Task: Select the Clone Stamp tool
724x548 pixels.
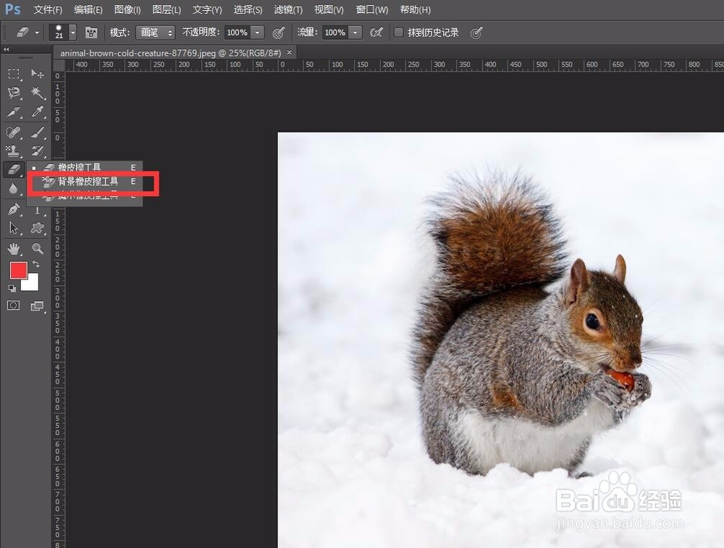Action: pos(14,151)
